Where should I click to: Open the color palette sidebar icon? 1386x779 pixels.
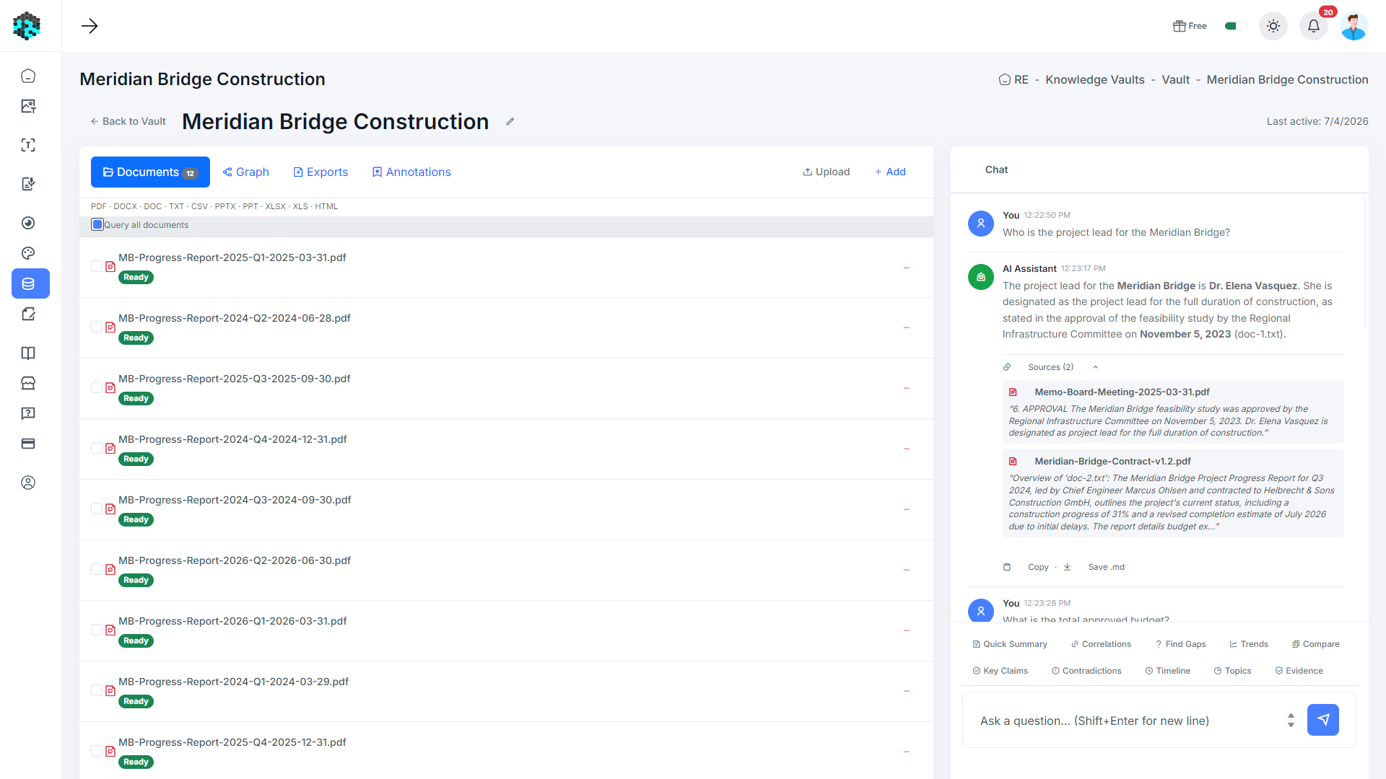click(28, 253)
